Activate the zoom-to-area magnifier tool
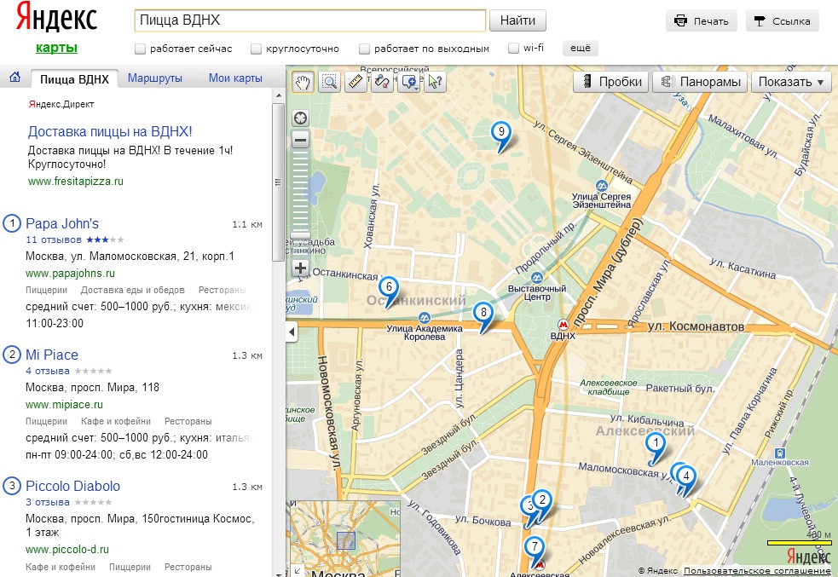838x577 pixels. [330, 82]
